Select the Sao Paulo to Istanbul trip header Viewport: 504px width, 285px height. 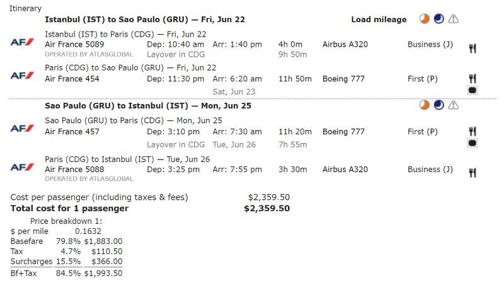pos(148,105)
